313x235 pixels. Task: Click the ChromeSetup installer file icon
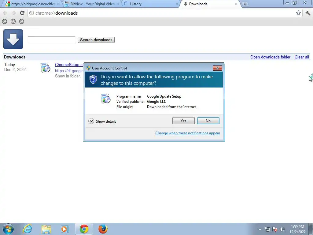point(46,68)
